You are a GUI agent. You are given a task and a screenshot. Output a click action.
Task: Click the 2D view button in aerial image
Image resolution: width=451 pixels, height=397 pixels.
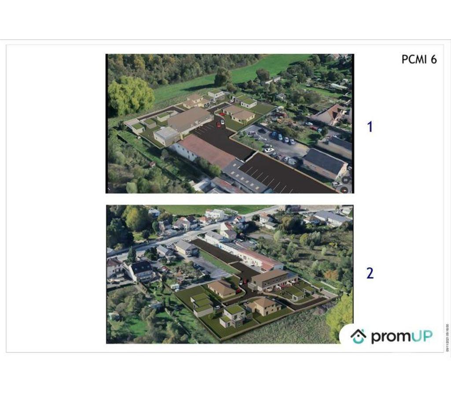(346, 180)
